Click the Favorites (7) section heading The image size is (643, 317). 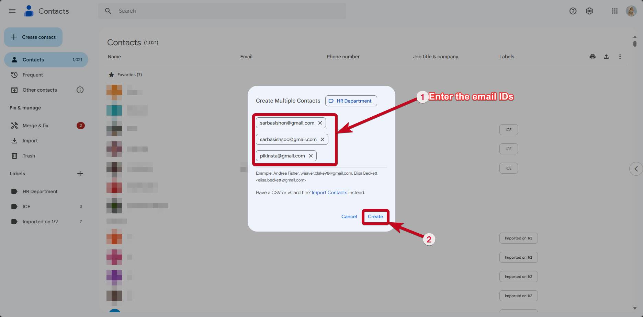click(x=129, y=74)
